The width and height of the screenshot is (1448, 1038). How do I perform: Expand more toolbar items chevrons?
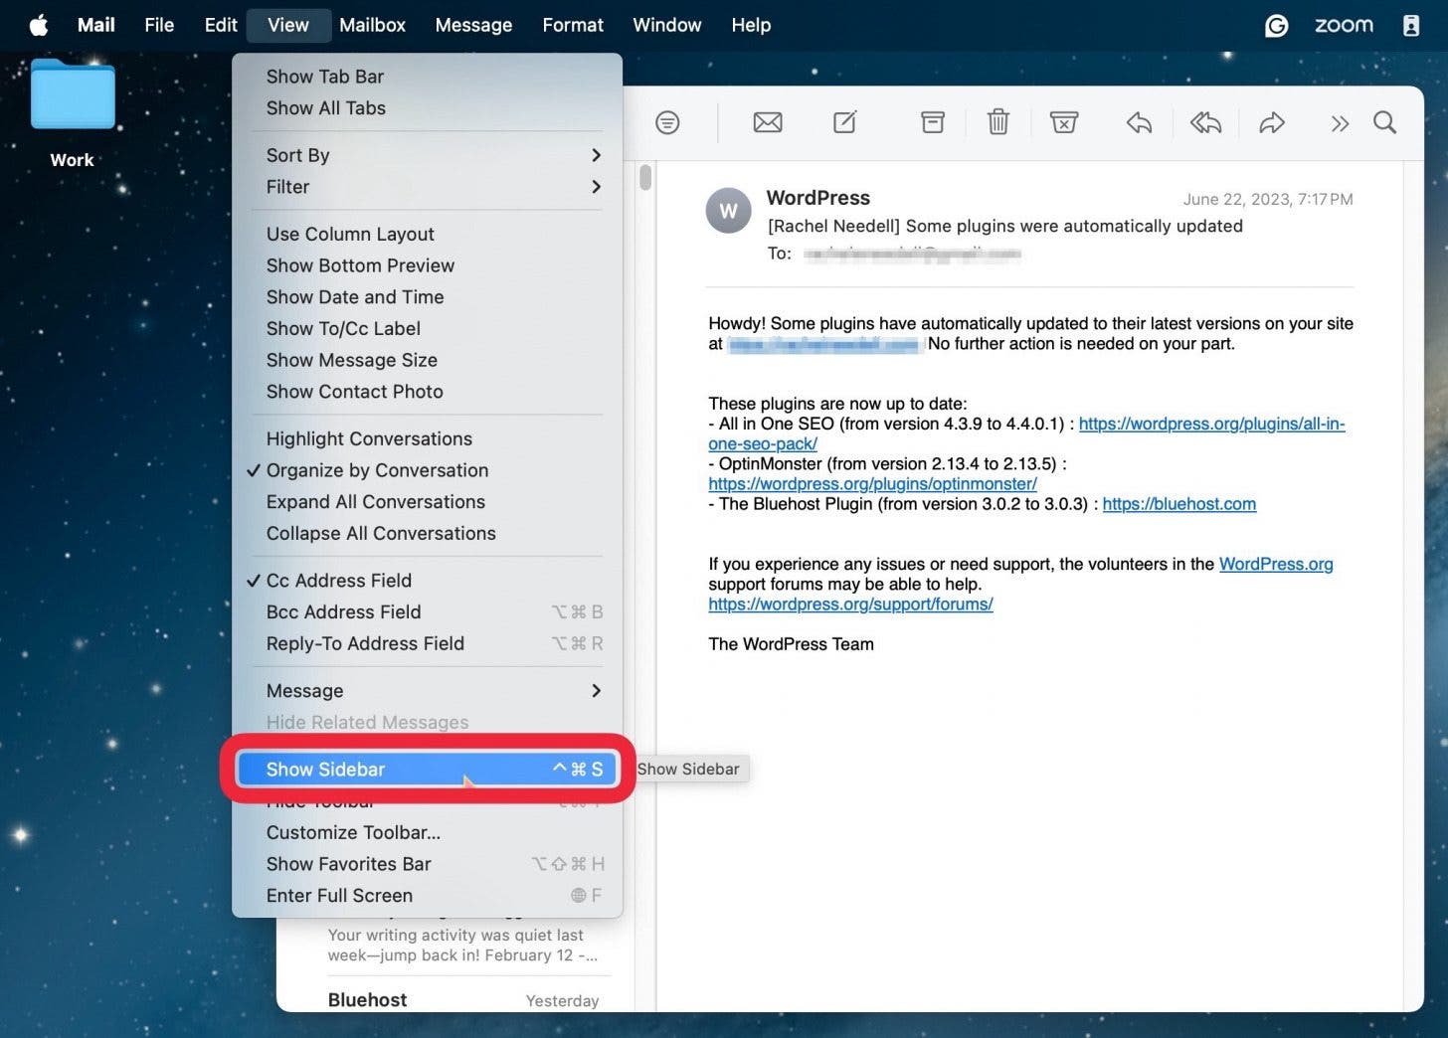(1340, 123)
